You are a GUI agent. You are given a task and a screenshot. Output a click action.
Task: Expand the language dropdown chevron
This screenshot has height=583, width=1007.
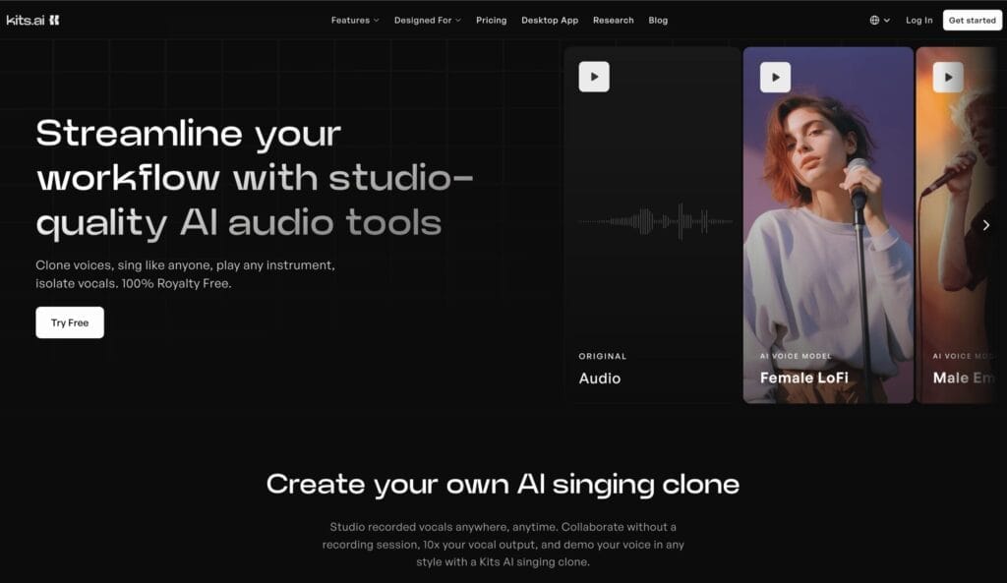tap(887, 21)
